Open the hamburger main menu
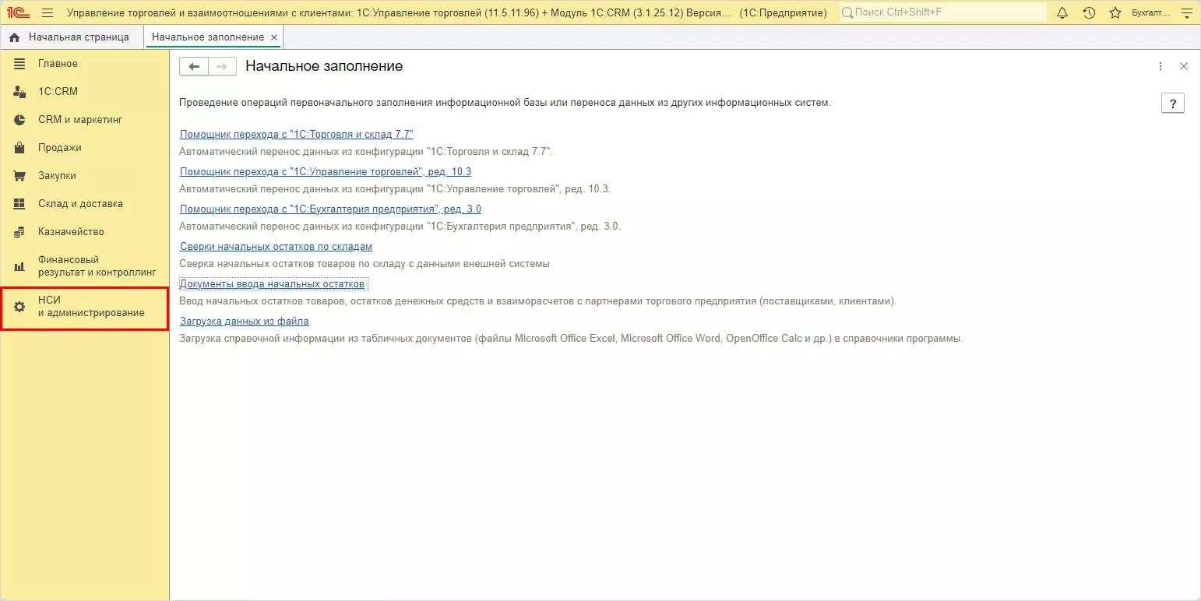The height and width of the screenshot is (601, 1201). 48,12
